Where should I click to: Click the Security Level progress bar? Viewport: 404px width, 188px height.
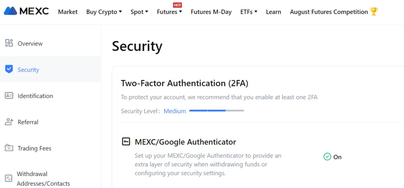[x=217, y=111]
